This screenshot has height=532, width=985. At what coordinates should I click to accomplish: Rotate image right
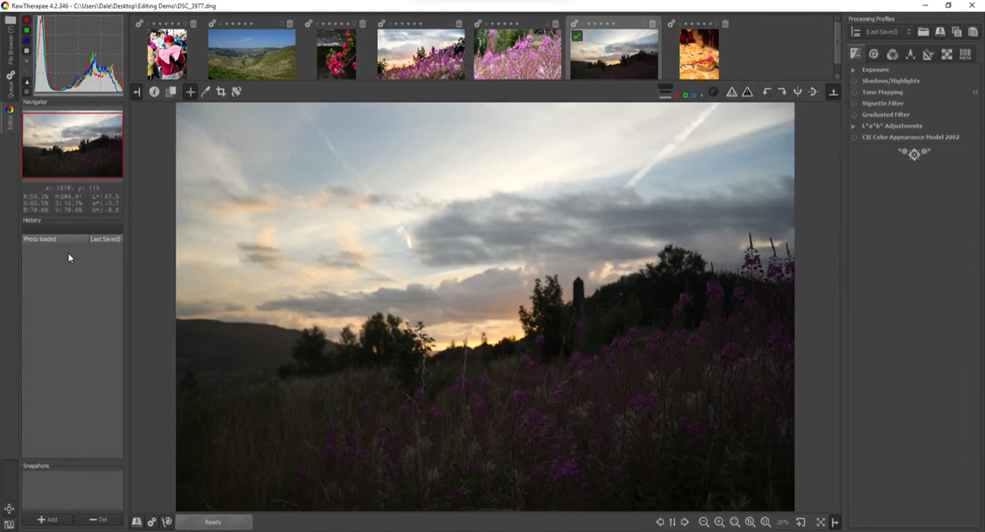pyautogui.click(x=782, y=92)
